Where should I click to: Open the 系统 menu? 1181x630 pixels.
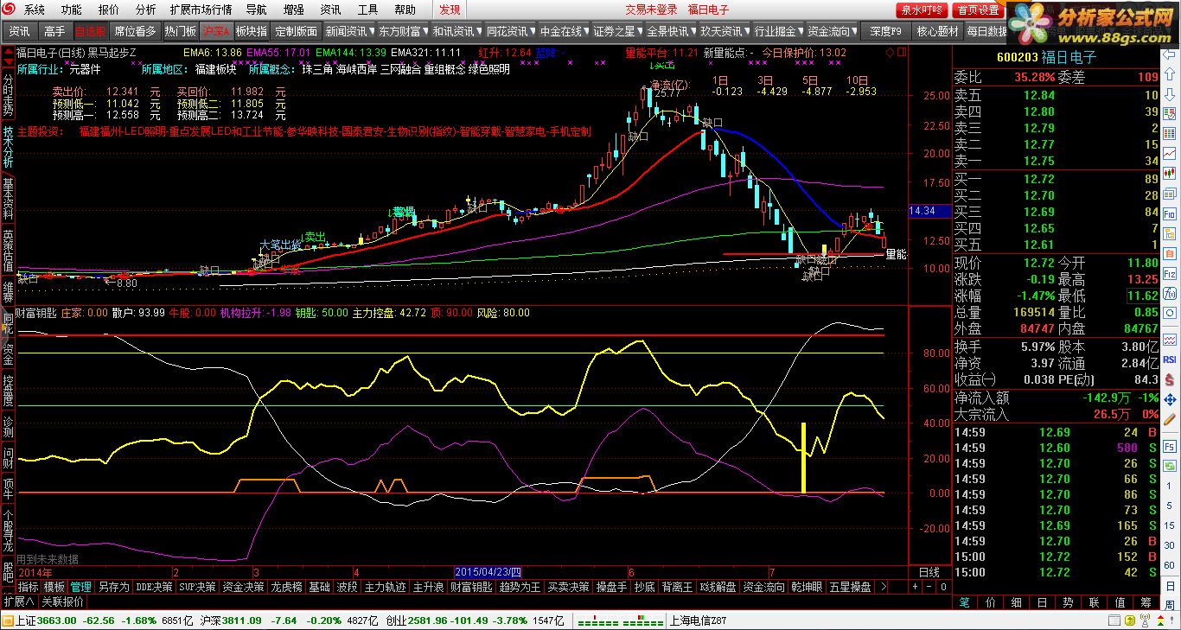click(x=35, y=10)
